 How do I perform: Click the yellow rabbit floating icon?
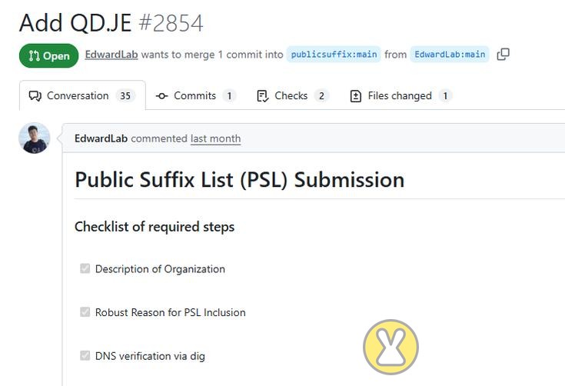391,347
